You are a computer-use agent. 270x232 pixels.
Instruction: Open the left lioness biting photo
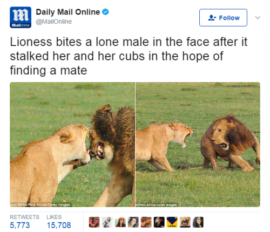pos(72,145)
